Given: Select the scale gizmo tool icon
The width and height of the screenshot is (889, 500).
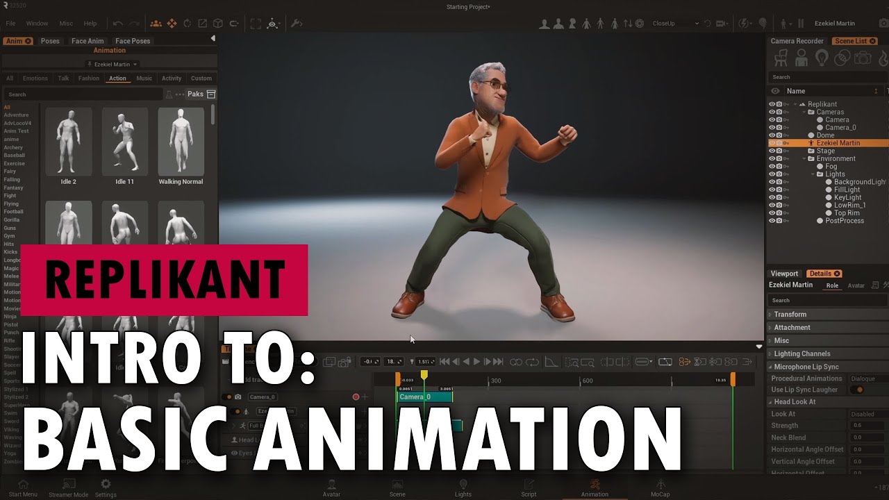Looking at the screenshot, I should coord(202,24).
